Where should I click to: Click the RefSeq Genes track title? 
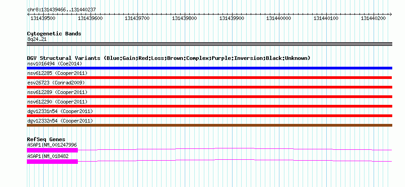46,140
